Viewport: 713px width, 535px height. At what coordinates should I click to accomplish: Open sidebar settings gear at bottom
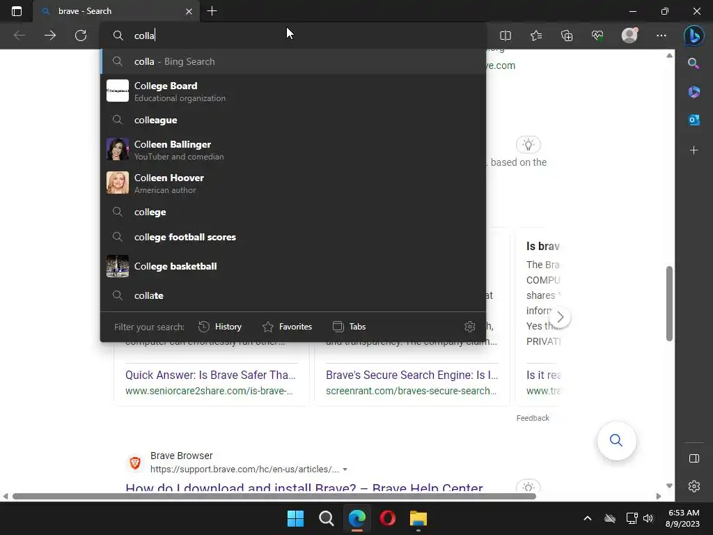(x=694, y=486)
